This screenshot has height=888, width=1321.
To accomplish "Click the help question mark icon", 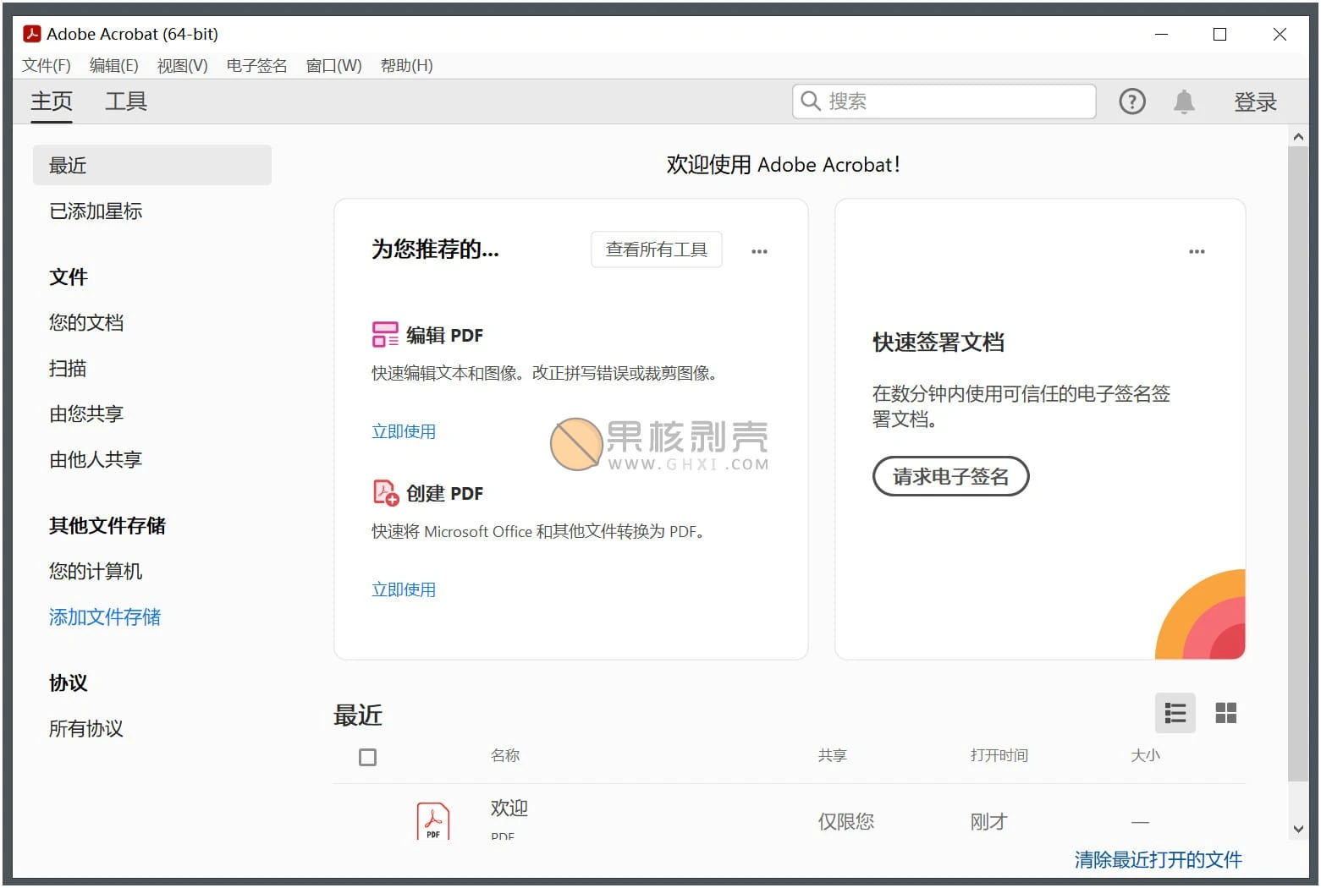I will click(x=1131, y=101).
